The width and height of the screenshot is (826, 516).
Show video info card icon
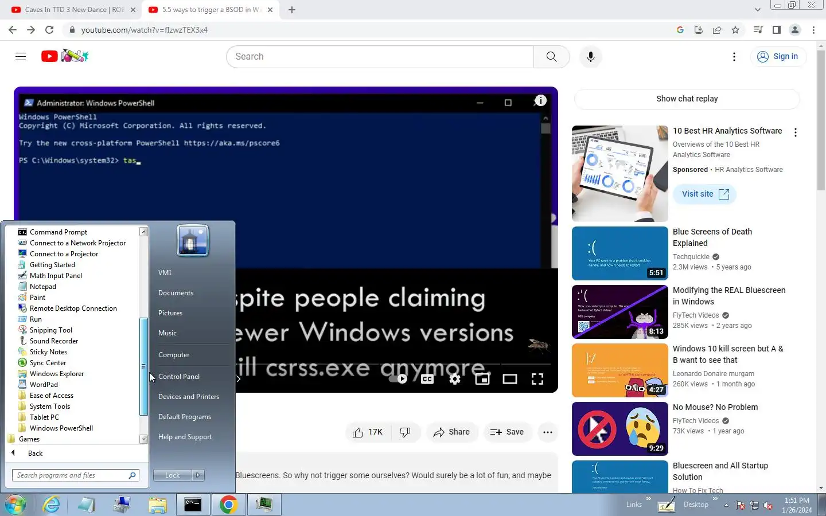click(540, 100)
